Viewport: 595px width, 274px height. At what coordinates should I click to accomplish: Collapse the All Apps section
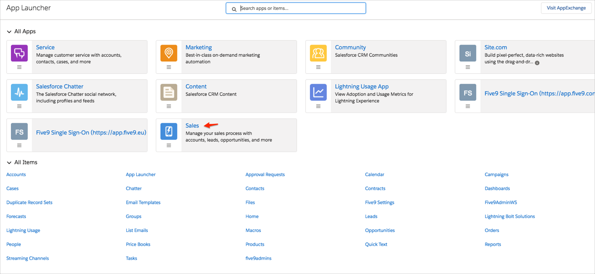[9, 32]
